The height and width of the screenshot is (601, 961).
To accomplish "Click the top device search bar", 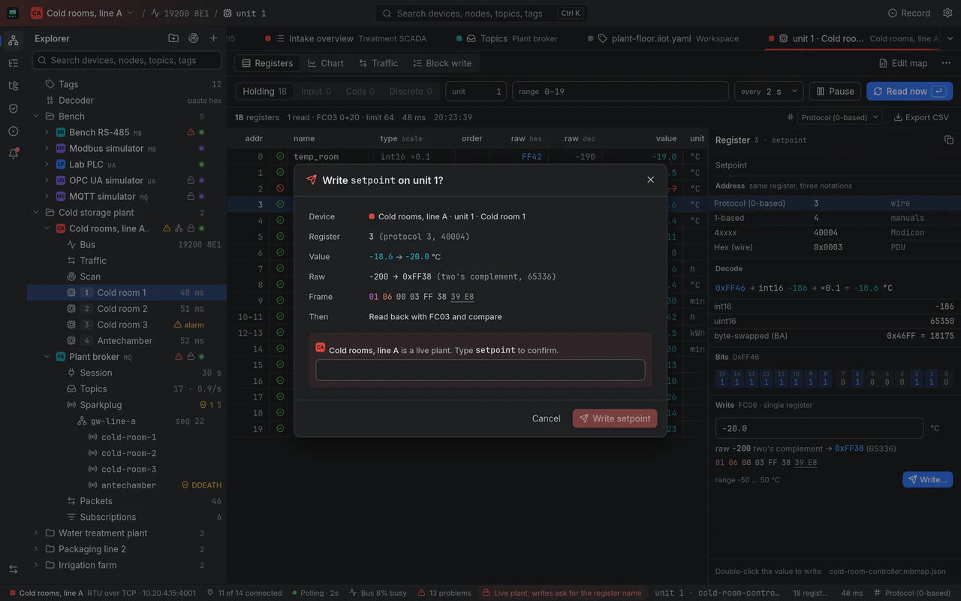I will (481, 13).
